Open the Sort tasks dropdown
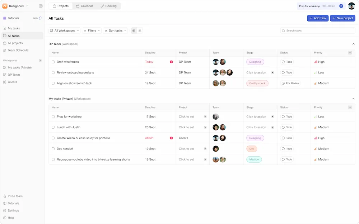The image size is (359, 224). pos(116,30)
